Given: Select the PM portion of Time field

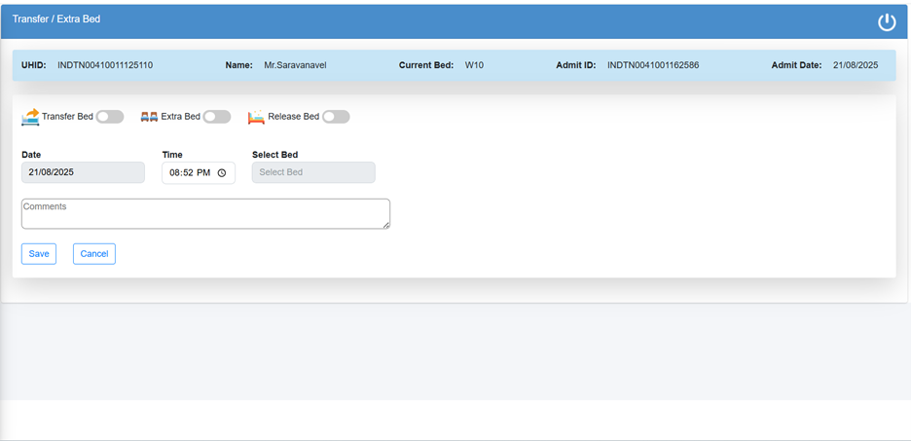Looking at the screenshot, I should (204, 173).
